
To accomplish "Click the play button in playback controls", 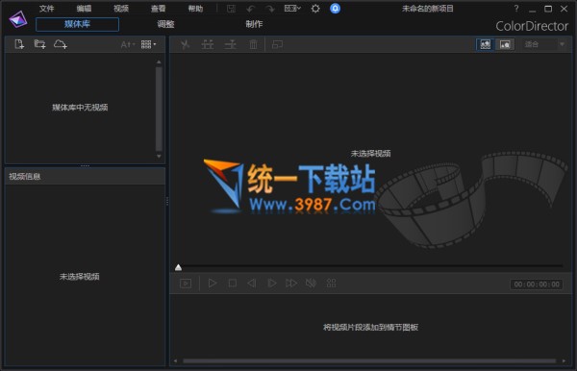I will (213, 284).
